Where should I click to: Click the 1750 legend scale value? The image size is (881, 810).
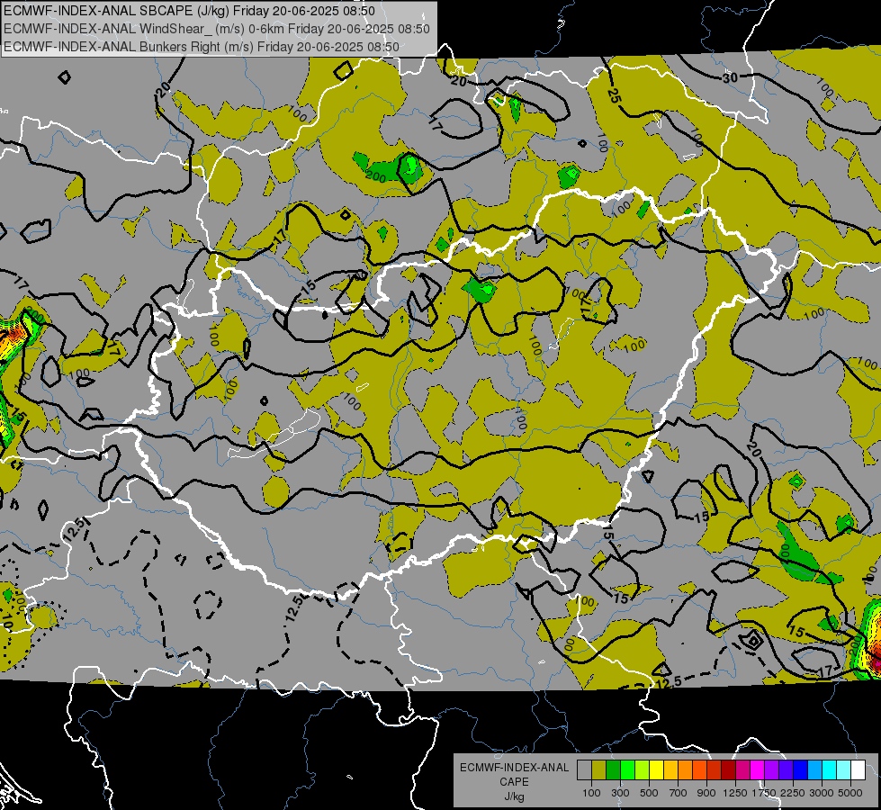click(764, 793)
